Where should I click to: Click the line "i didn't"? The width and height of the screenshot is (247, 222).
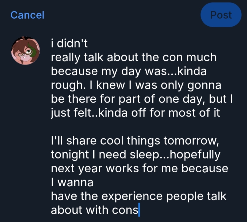click(x=69, y=43)
